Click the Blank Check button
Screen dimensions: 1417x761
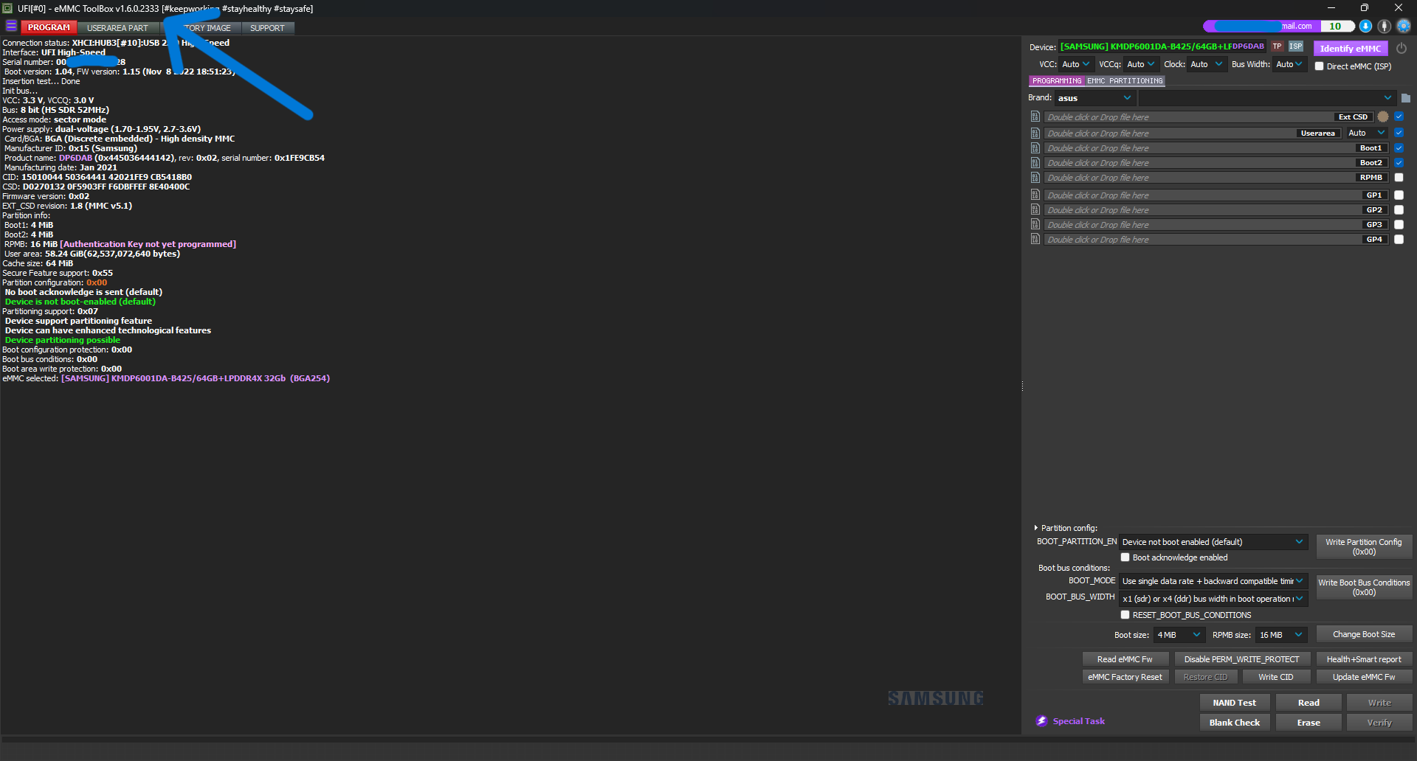(1234, 722)
